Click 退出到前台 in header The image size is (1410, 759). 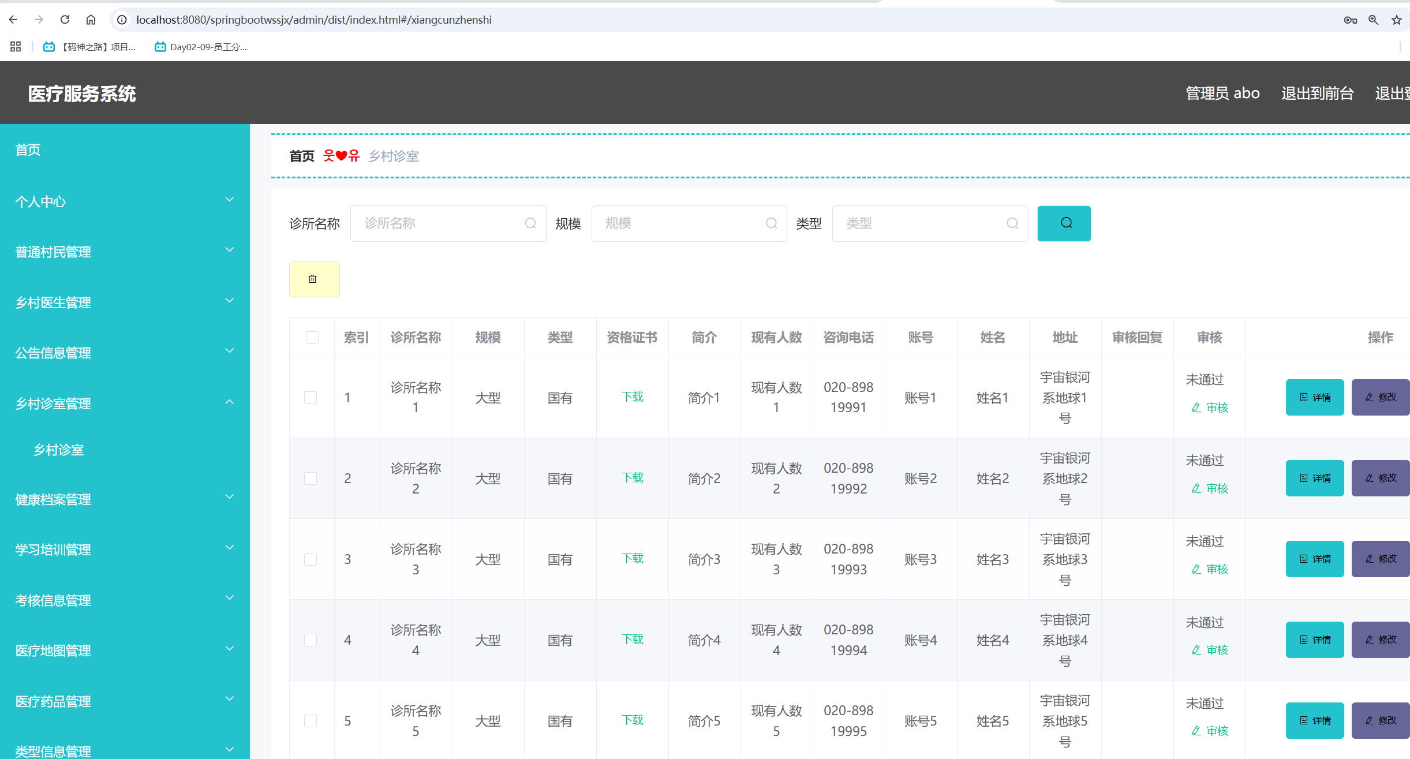1317,93
